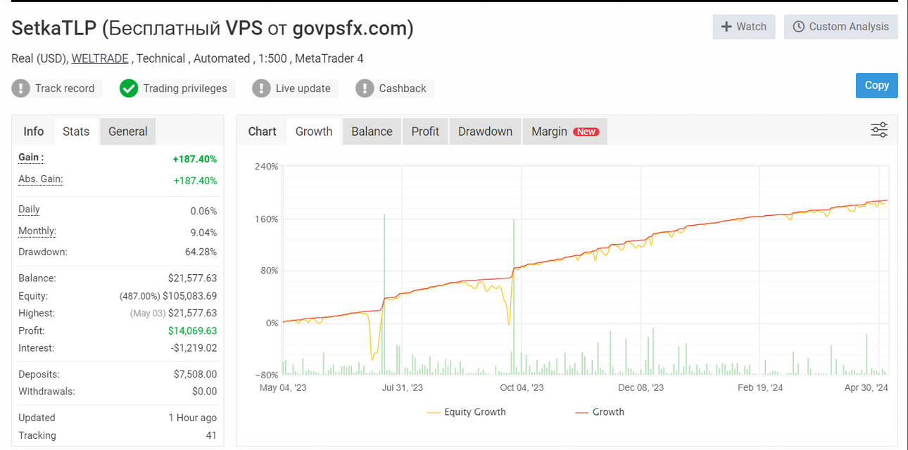Click the Interest value -$1,219.02
This screenshot has width=908, height=450.
[194, 348]
